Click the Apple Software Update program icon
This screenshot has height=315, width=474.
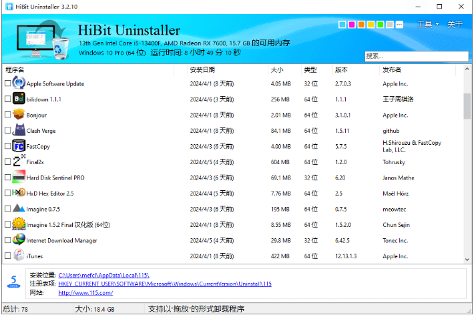pos(19,83)
